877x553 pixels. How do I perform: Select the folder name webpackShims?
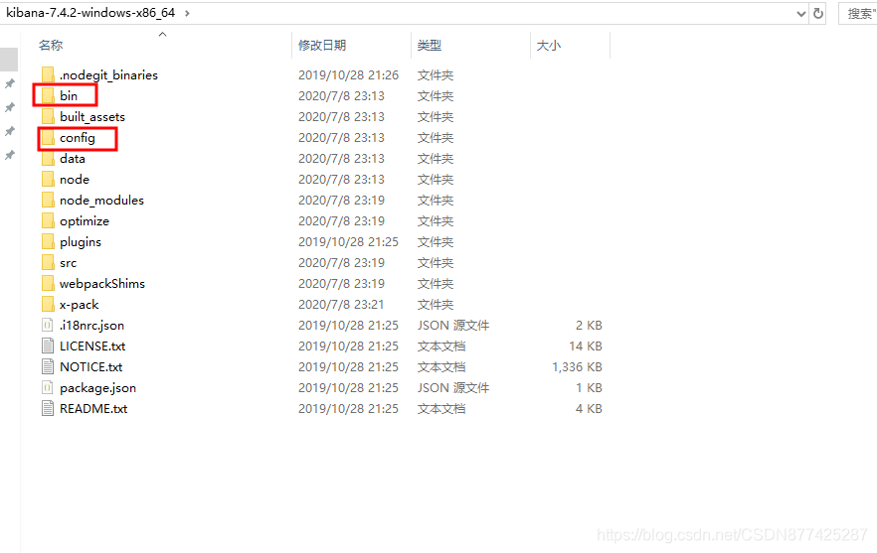click(x=102, y=284)
